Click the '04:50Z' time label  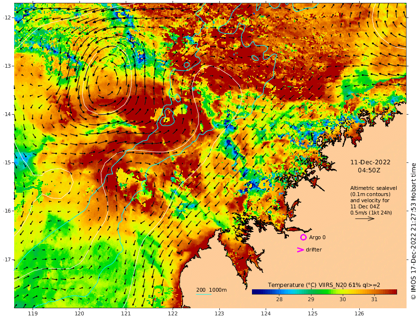pos(369,170)
